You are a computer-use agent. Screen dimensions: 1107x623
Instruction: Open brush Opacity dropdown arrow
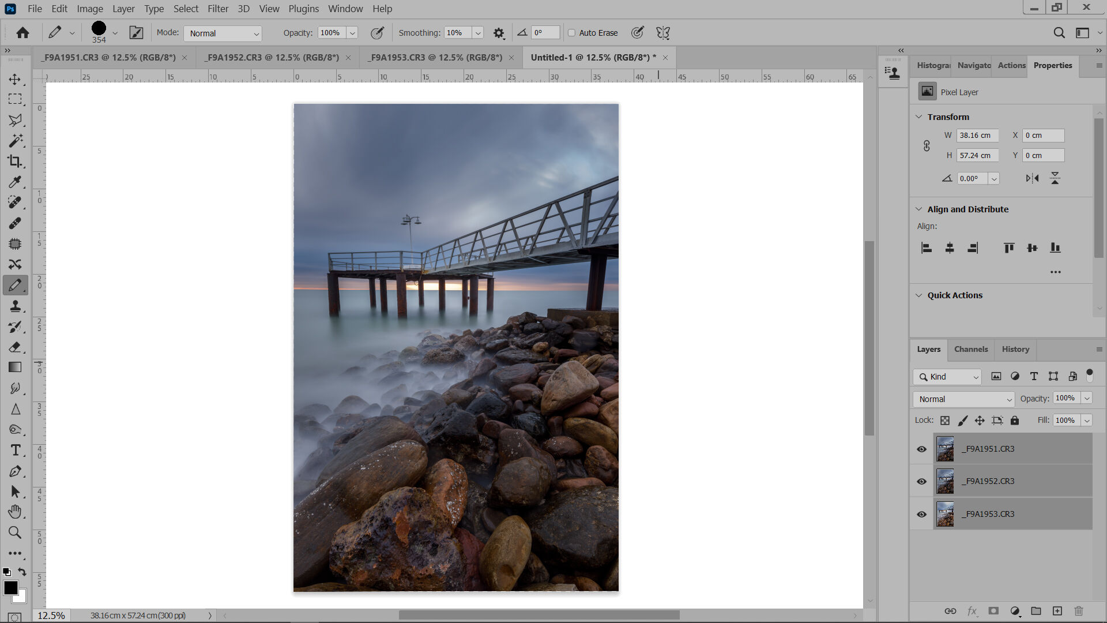[352, 33]
